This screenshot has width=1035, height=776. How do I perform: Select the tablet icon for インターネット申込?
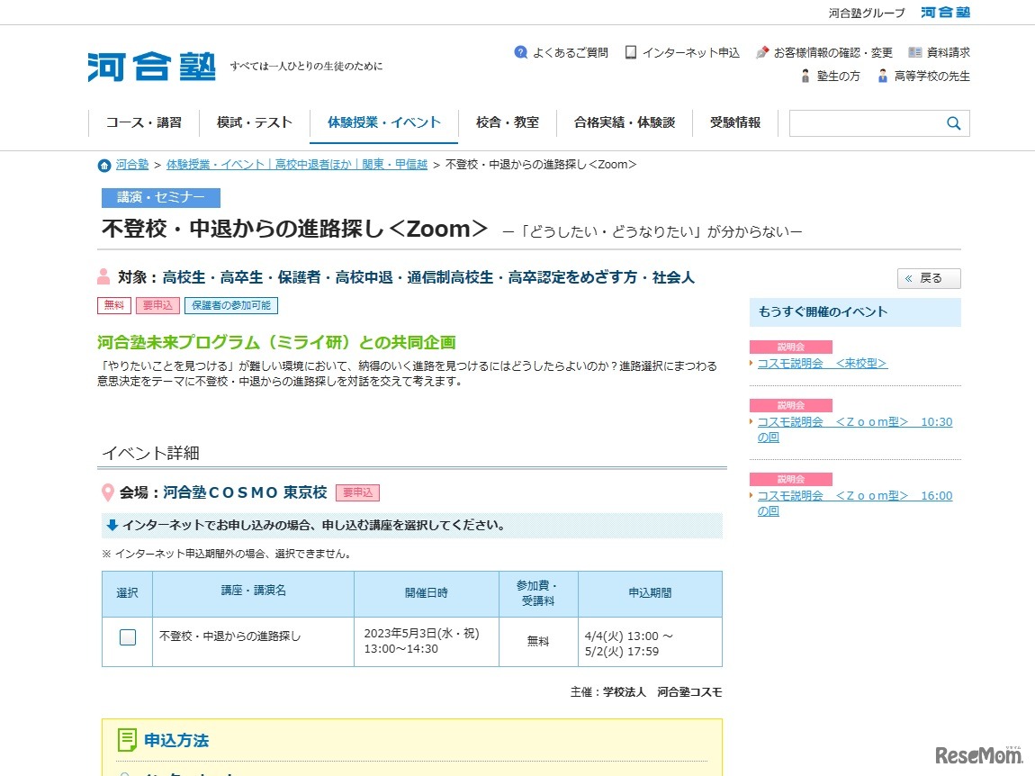[x=633, y=52]
